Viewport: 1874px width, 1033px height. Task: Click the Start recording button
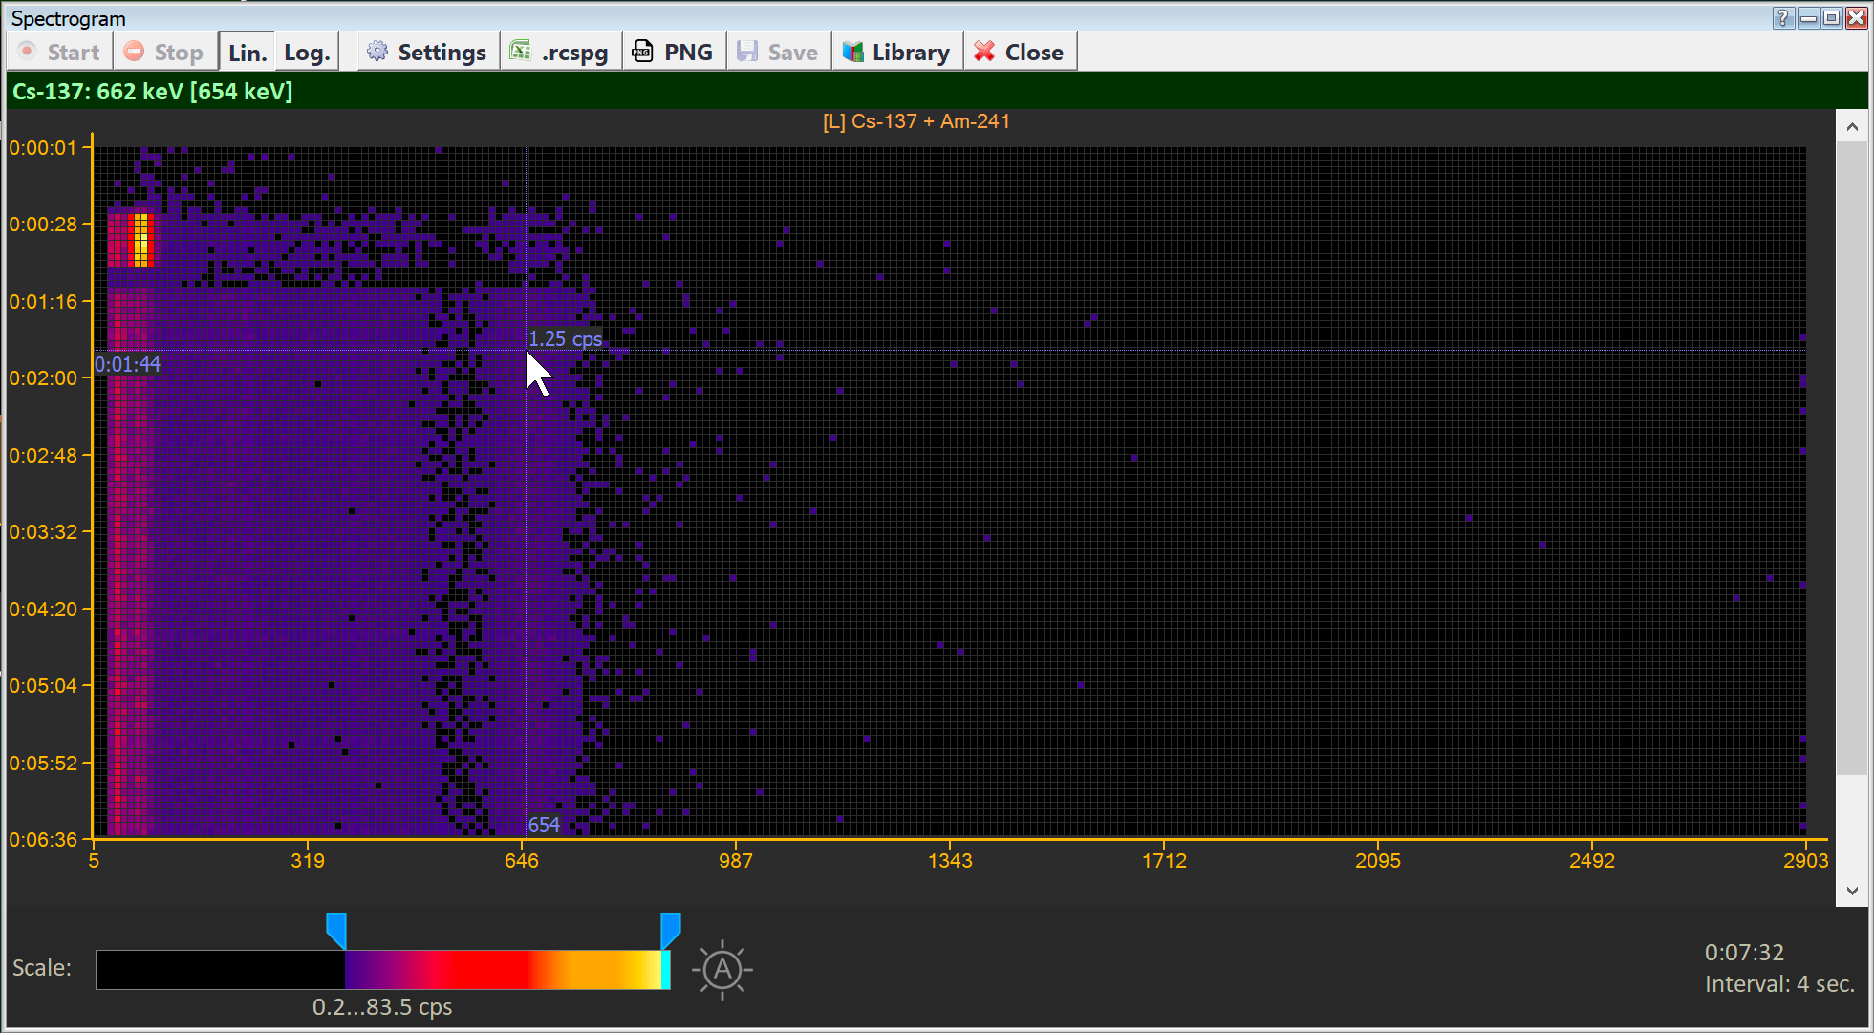click(x=60, y=53)
